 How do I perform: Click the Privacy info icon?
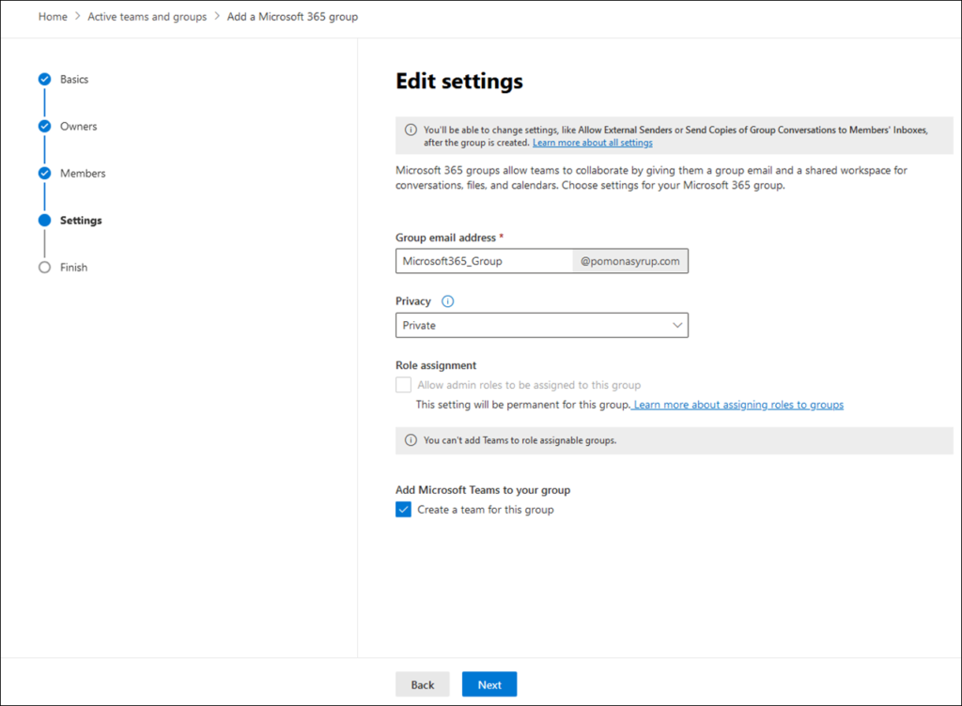click(x=448, y=301)
